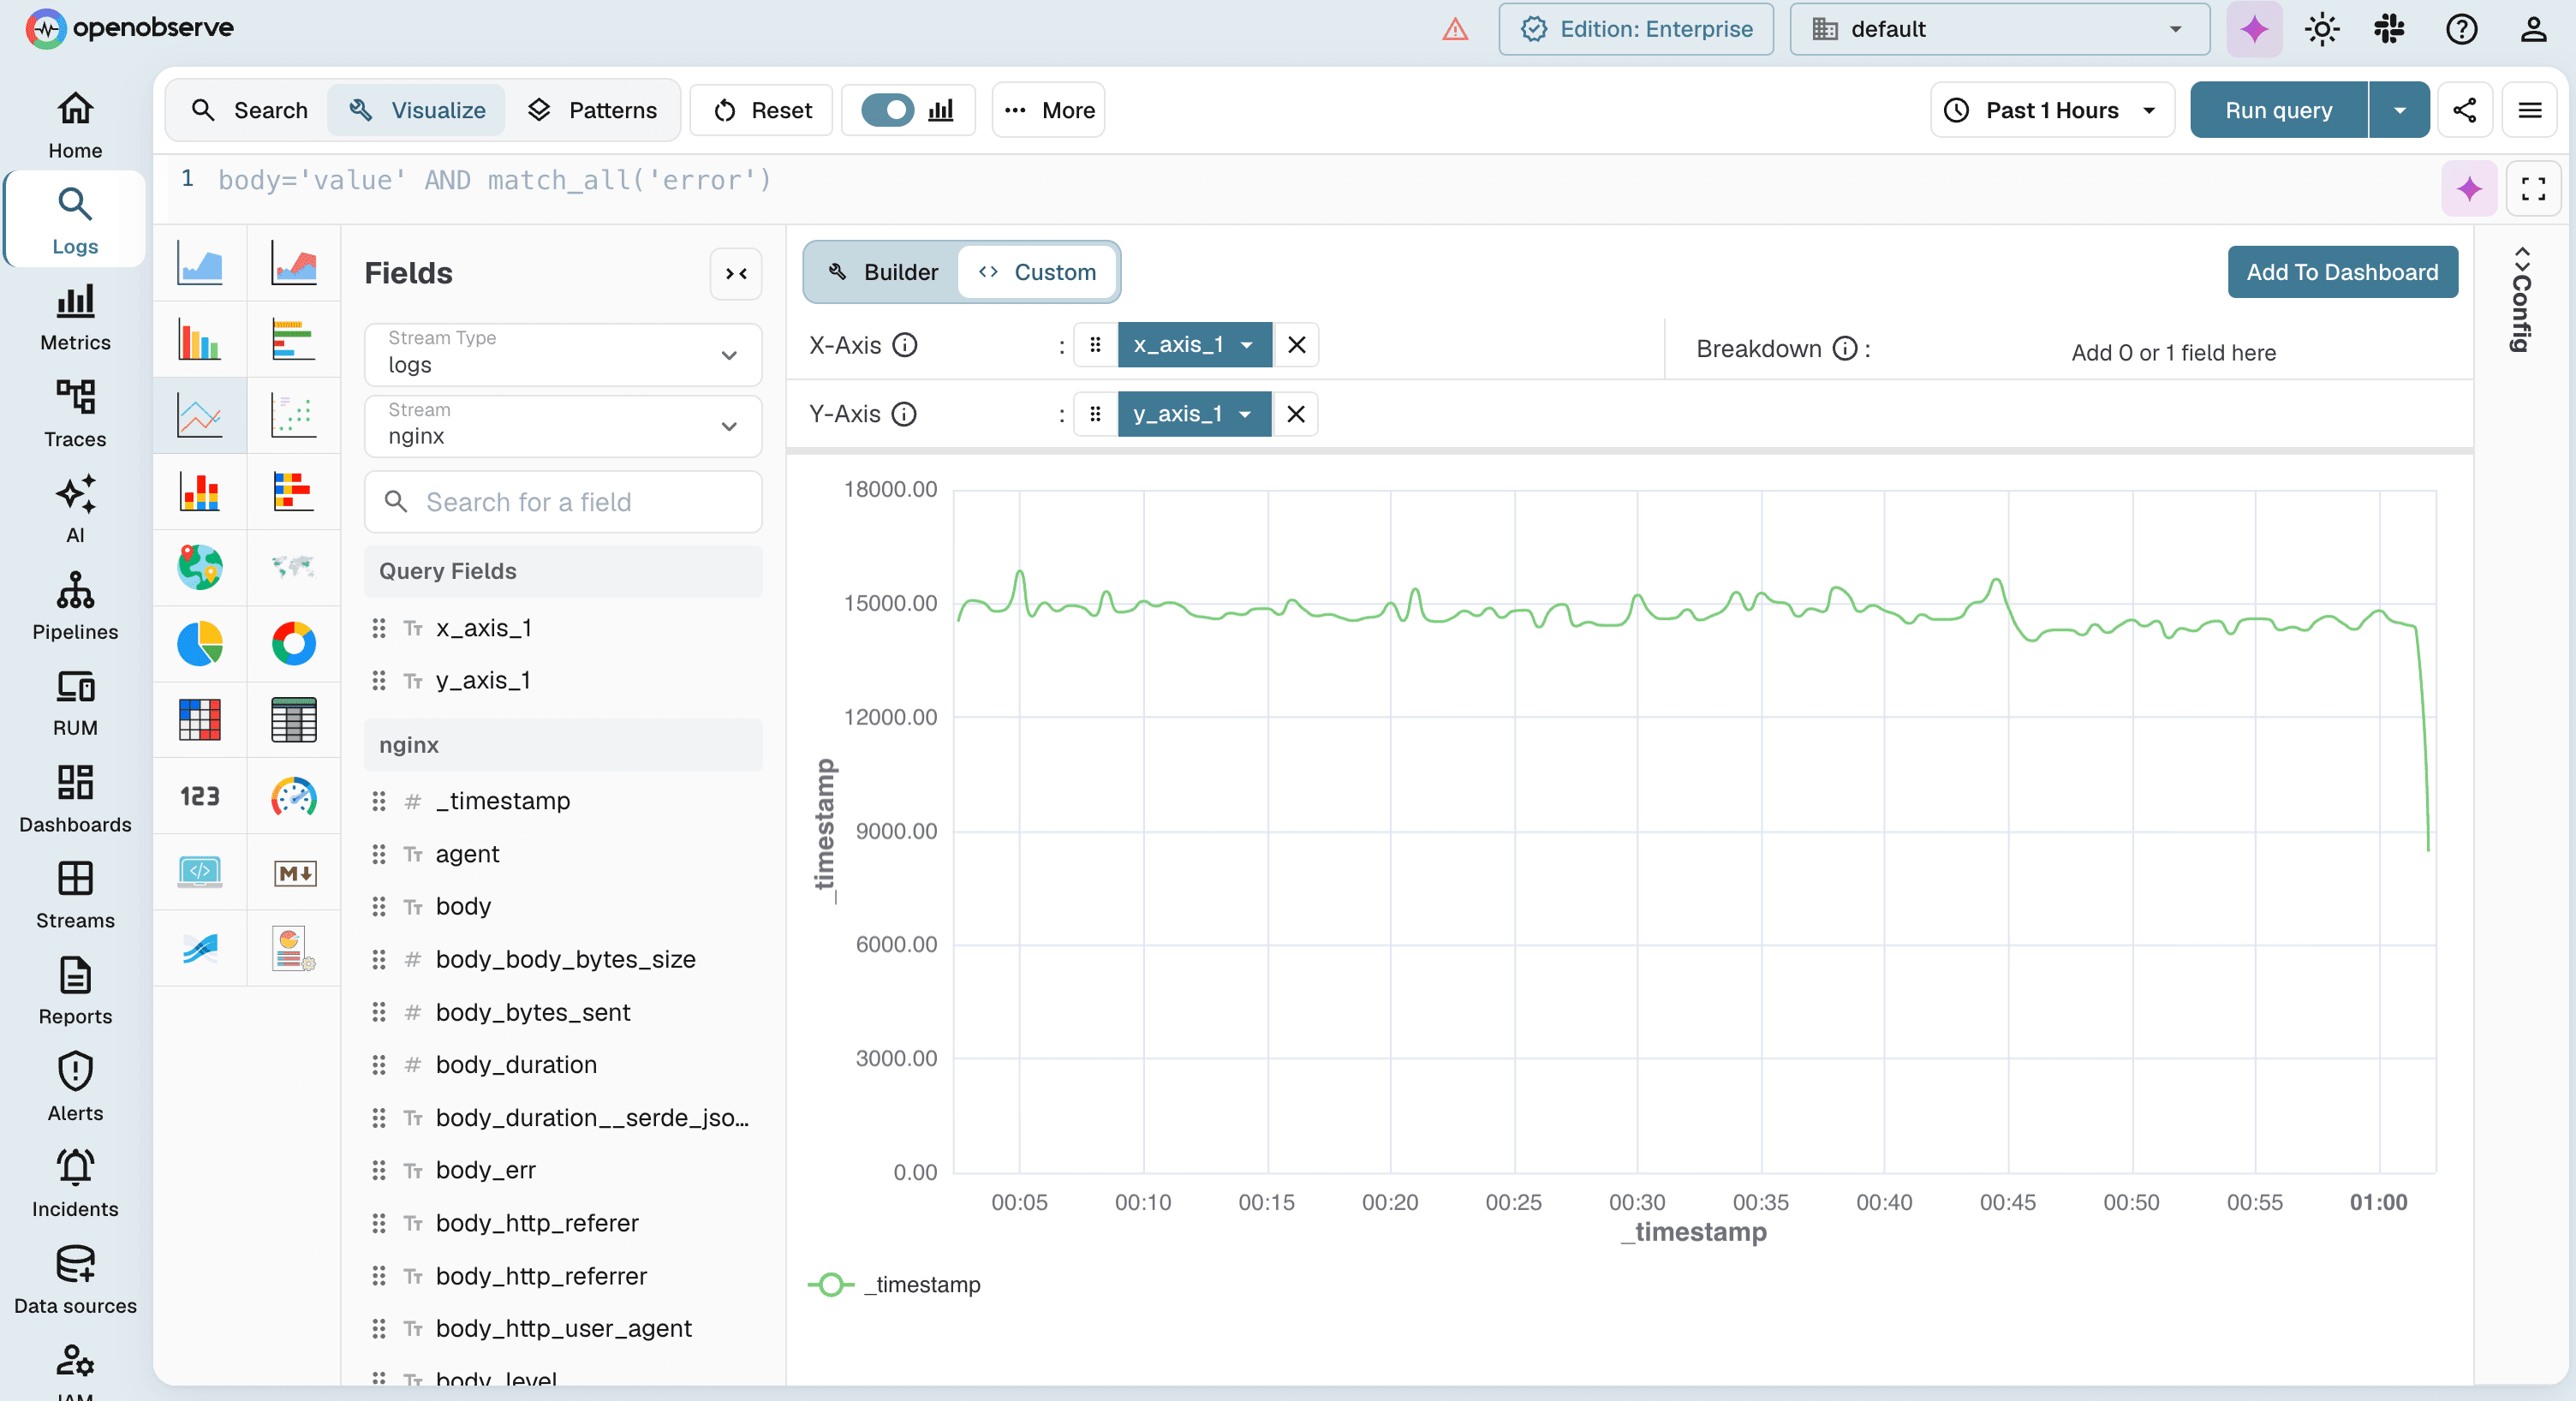Open the Stream Type logs dropdown
2576x1401 pixels.
tap(563, 354)
